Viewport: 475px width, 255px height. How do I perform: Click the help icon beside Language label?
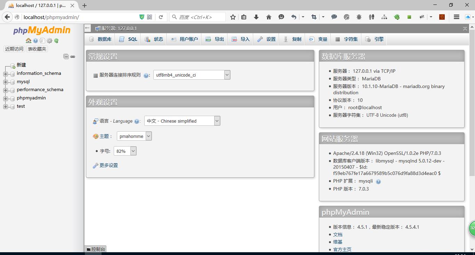137,121
